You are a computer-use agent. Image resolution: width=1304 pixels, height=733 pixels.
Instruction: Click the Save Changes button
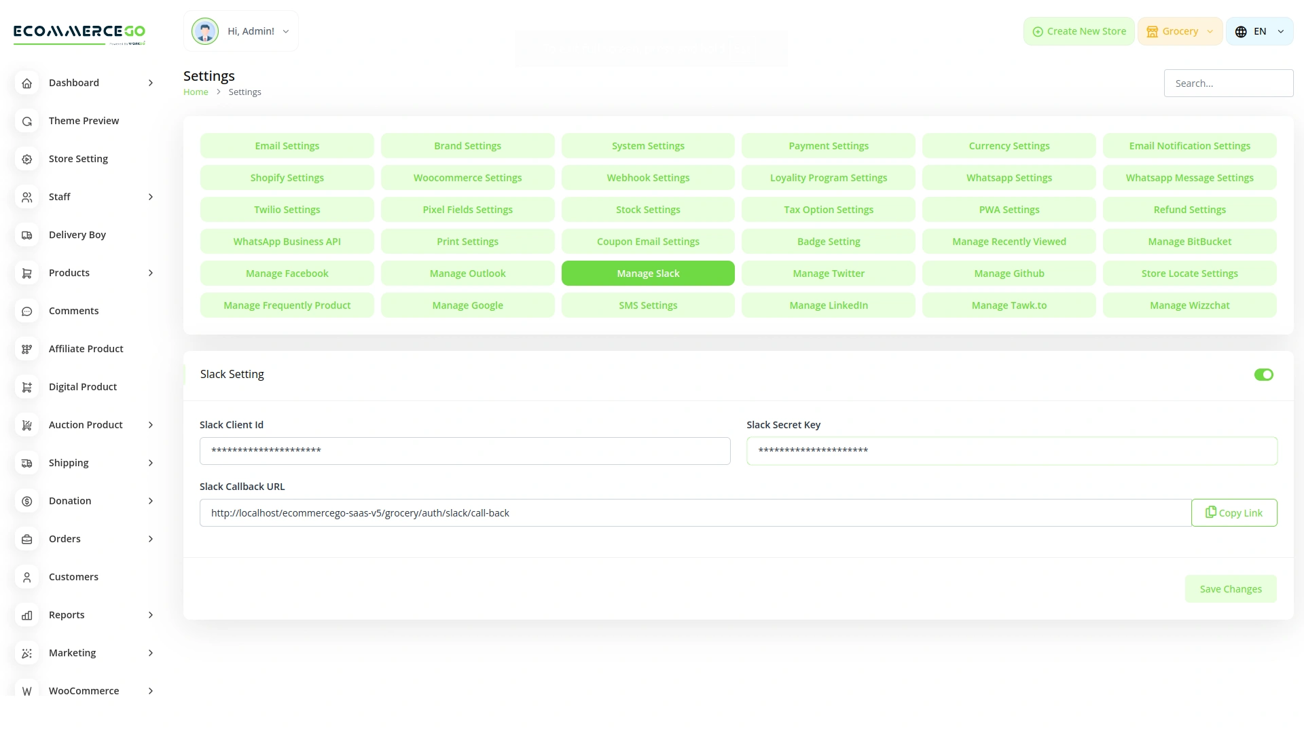coord(1231,589)
